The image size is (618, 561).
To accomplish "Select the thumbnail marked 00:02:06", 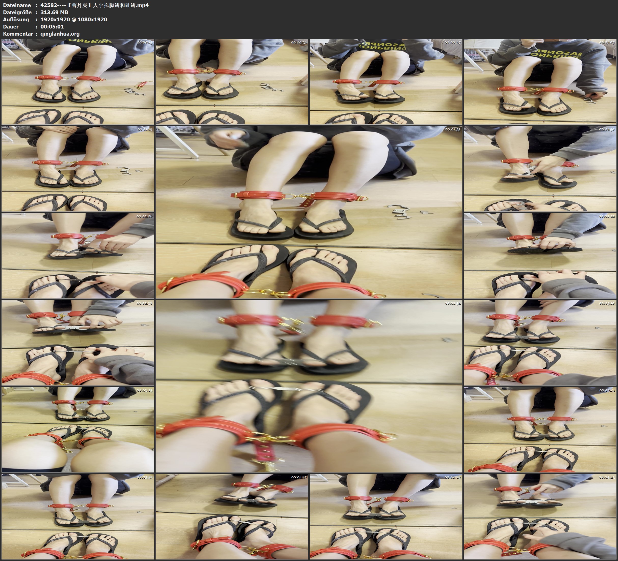I will [78, 255].
